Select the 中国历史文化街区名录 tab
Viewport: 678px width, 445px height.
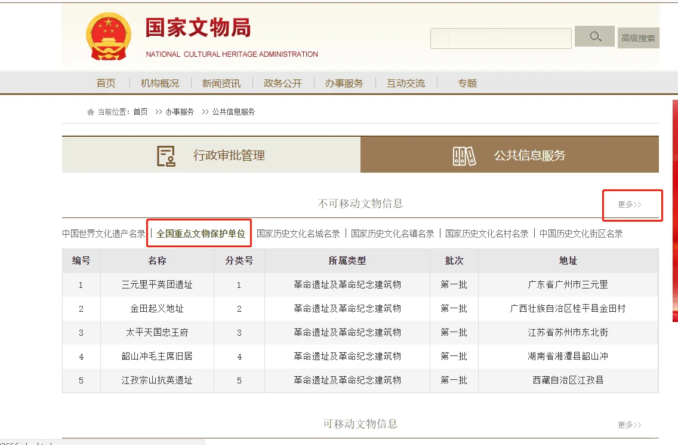[581, 234]
